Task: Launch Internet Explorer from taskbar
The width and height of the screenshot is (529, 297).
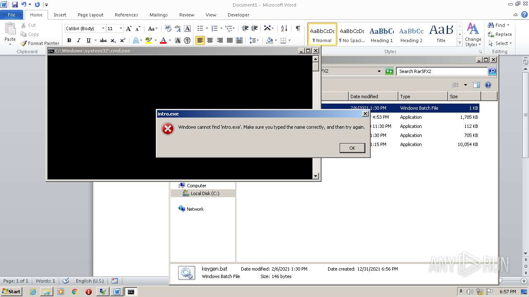Action: [x=33, y=292]
